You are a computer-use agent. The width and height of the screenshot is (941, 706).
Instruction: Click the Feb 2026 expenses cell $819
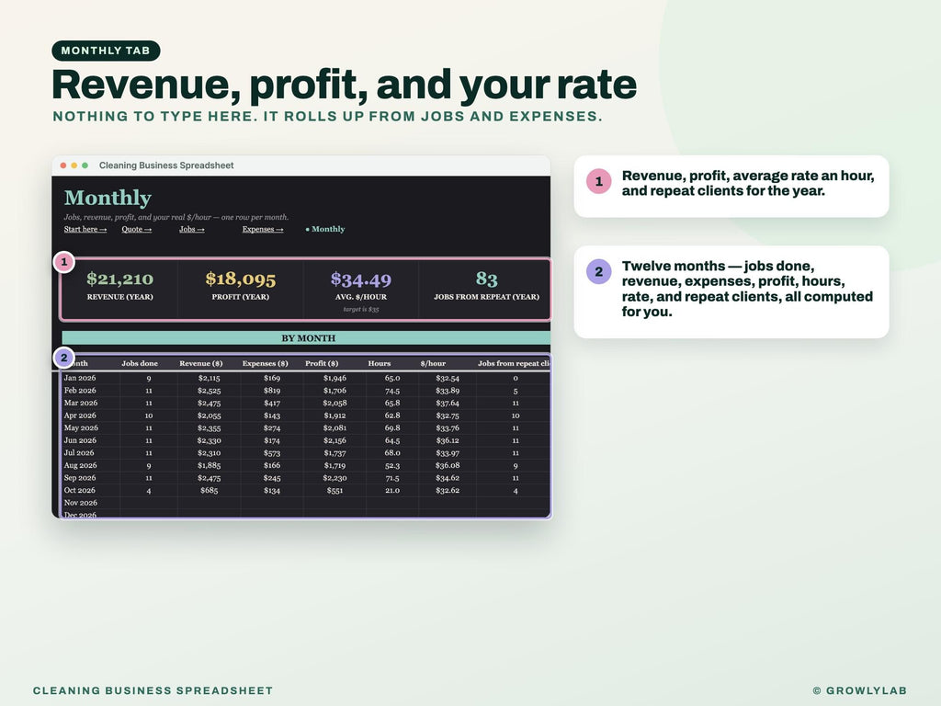pos(272,391)
